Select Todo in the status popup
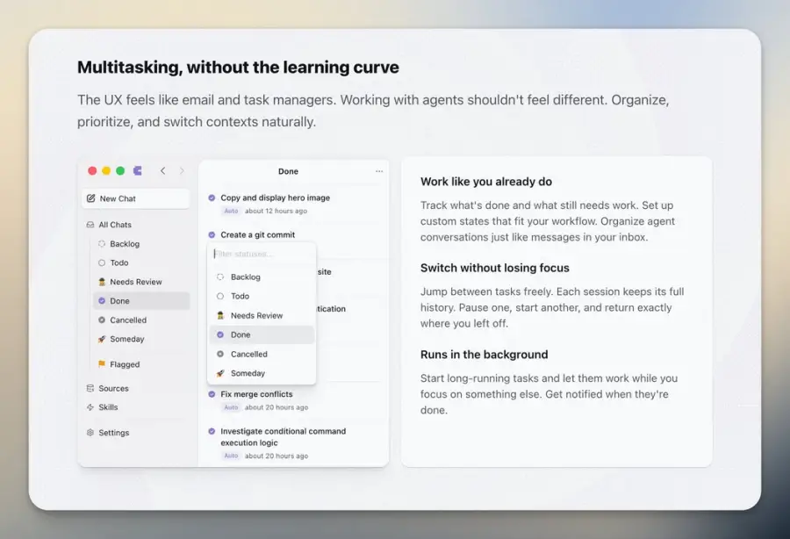Viewport: 790px width, 539px height. tap(262, 296)
